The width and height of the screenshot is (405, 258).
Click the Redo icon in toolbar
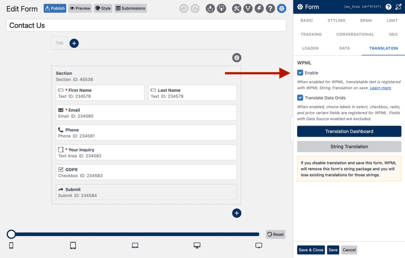pyautogui.click(x=195, y=9)
